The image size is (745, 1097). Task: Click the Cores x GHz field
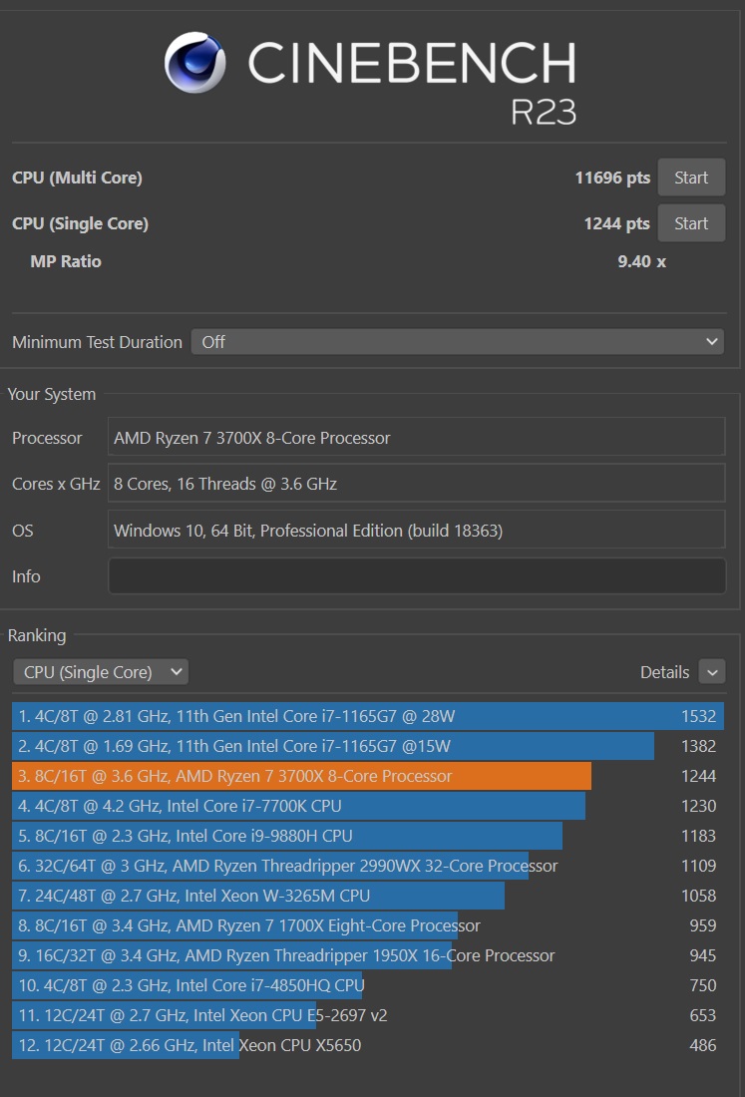[416, 484]
